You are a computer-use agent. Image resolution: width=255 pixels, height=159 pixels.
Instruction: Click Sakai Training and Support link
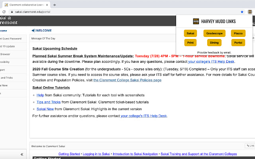(x=199, y=154)
